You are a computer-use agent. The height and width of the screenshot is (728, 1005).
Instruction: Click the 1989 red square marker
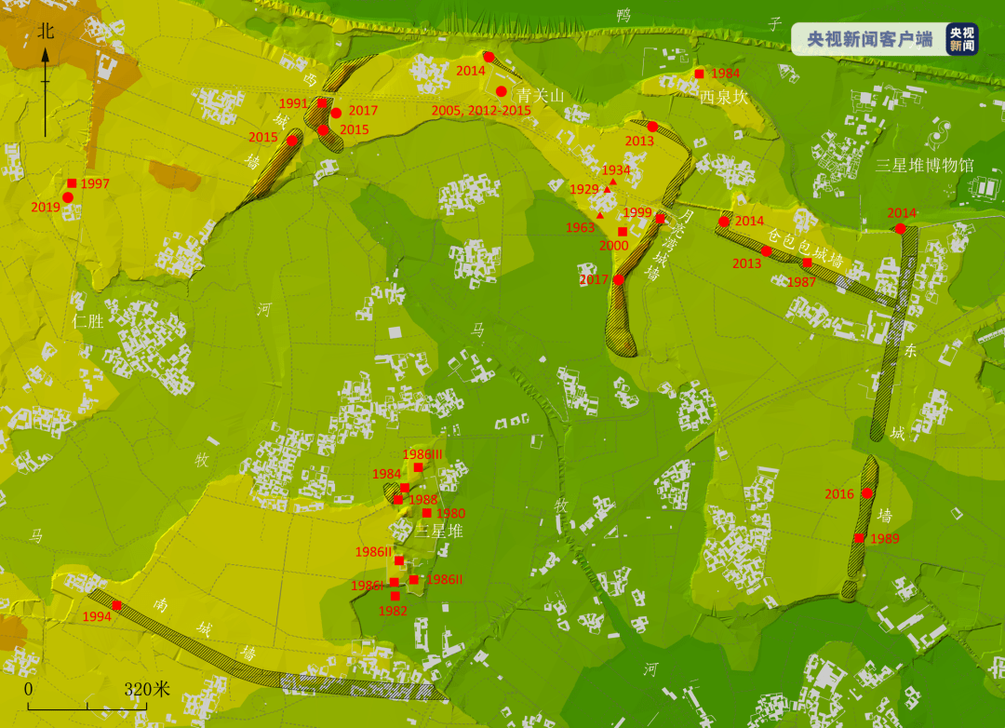pos(860,538)
